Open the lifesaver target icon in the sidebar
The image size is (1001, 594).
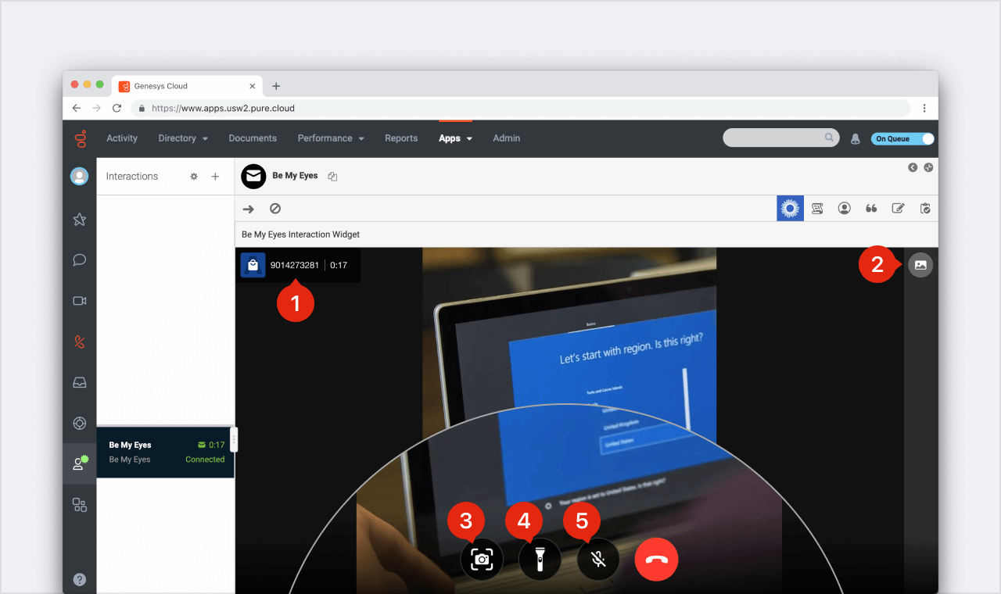pos(80,423)
